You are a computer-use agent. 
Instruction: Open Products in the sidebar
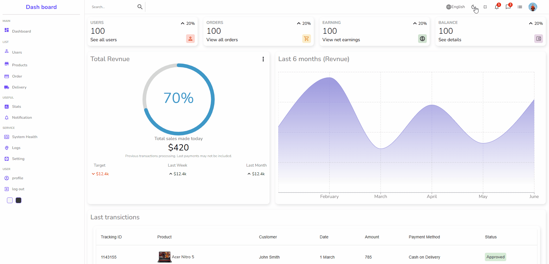pos(20,65)
